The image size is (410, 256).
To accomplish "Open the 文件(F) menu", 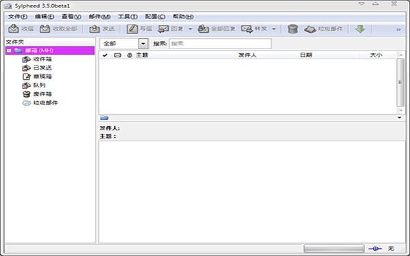I will [18, 16].
